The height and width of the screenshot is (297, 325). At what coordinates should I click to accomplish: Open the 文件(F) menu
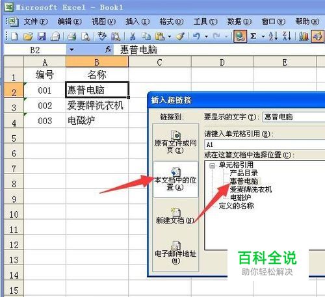[36, 21]
